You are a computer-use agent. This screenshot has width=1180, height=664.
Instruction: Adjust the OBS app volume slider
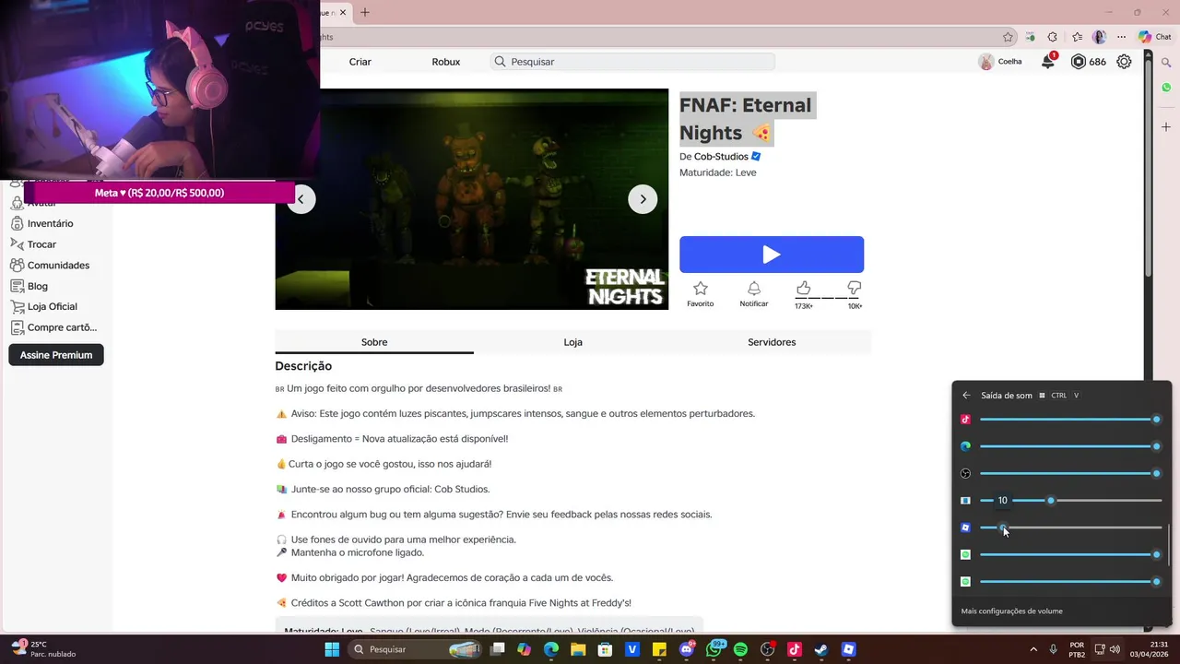point(1070,473)
